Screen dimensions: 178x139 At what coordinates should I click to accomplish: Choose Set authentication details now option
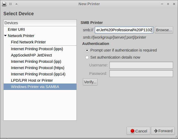click(x=87, y=57)
